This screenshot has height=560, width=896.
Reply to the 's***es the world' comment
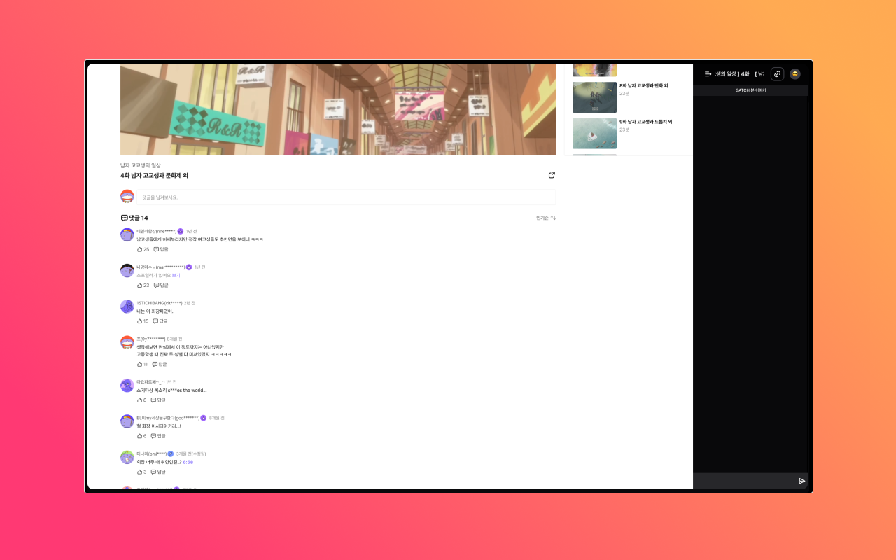click(x=158, y=400)
